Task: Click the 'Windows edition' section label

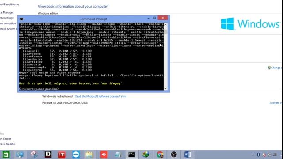Action: coord(48,13)
